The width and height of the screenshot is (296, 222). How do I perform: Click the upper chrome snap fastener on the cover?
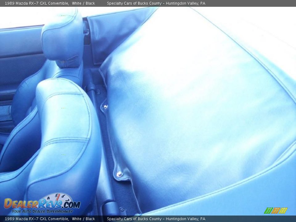coord(105,107)
